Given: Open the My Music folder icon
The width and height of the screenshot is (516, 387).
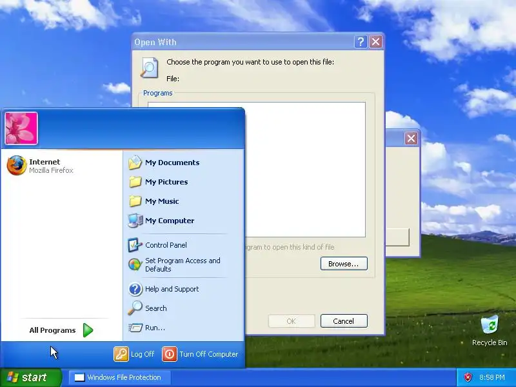Looking at the screenshot, I should (x=135, y=201).
